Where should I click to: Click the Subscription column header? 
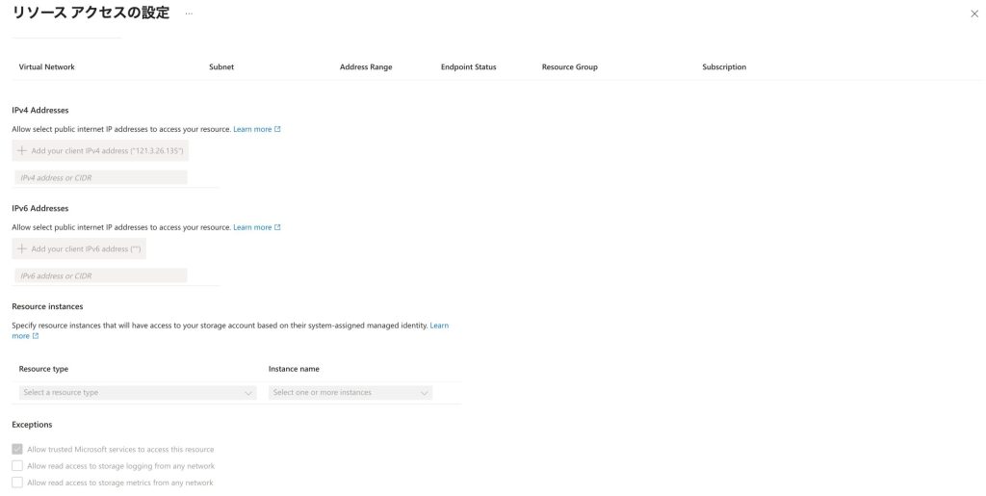pyautogui.click(x=724, y=67)
